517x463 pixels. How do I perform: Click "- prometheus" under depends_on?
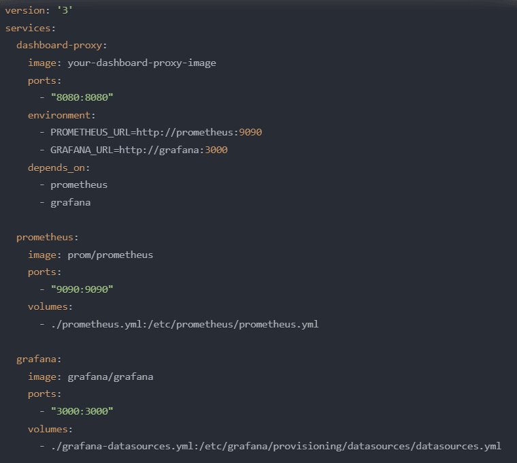73,185
